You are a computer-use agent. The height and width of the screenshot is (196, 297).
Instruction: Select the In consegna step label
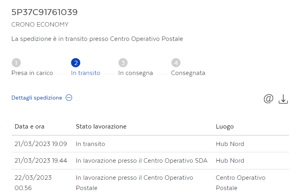[x=135, y=73]
